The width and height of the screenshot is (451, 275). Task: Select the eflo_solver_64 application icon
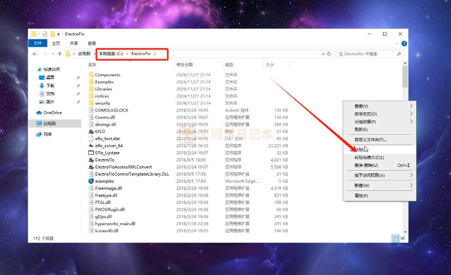click(91, 146)
